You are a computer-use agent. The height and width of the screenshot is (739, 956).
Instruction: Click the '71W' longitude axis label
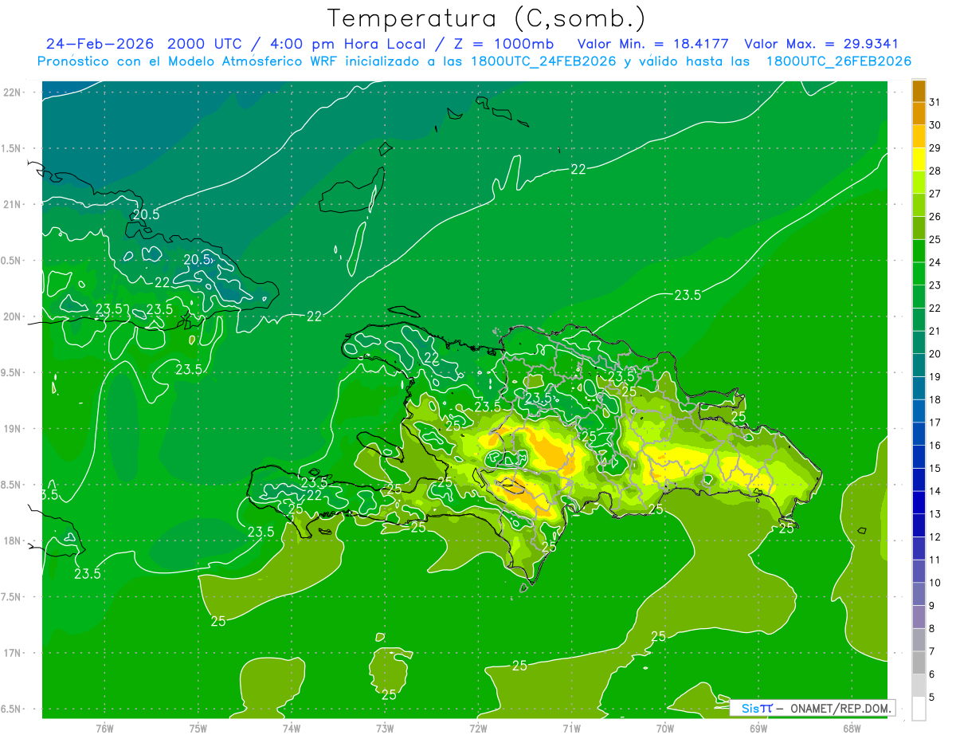click(571, 728)
